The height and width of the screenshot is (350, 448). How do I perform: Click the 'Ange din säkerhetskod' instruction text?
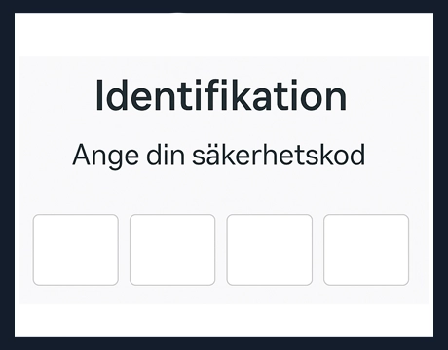[x=219, y=156]
